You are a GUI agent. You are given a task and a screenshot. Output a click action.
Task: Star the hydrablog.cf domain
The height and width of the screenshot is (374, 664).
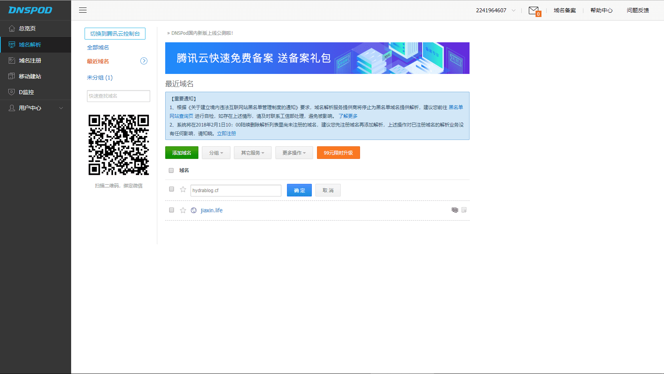coord(183,189)
